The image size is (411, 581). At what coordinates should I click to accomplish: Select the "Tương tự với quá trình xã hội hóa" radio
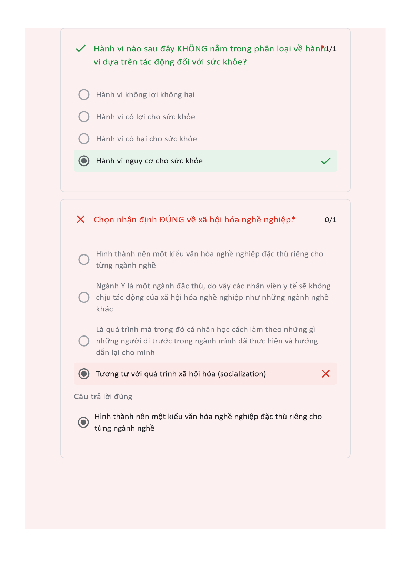pyautogui.click(x=84, y=374)
